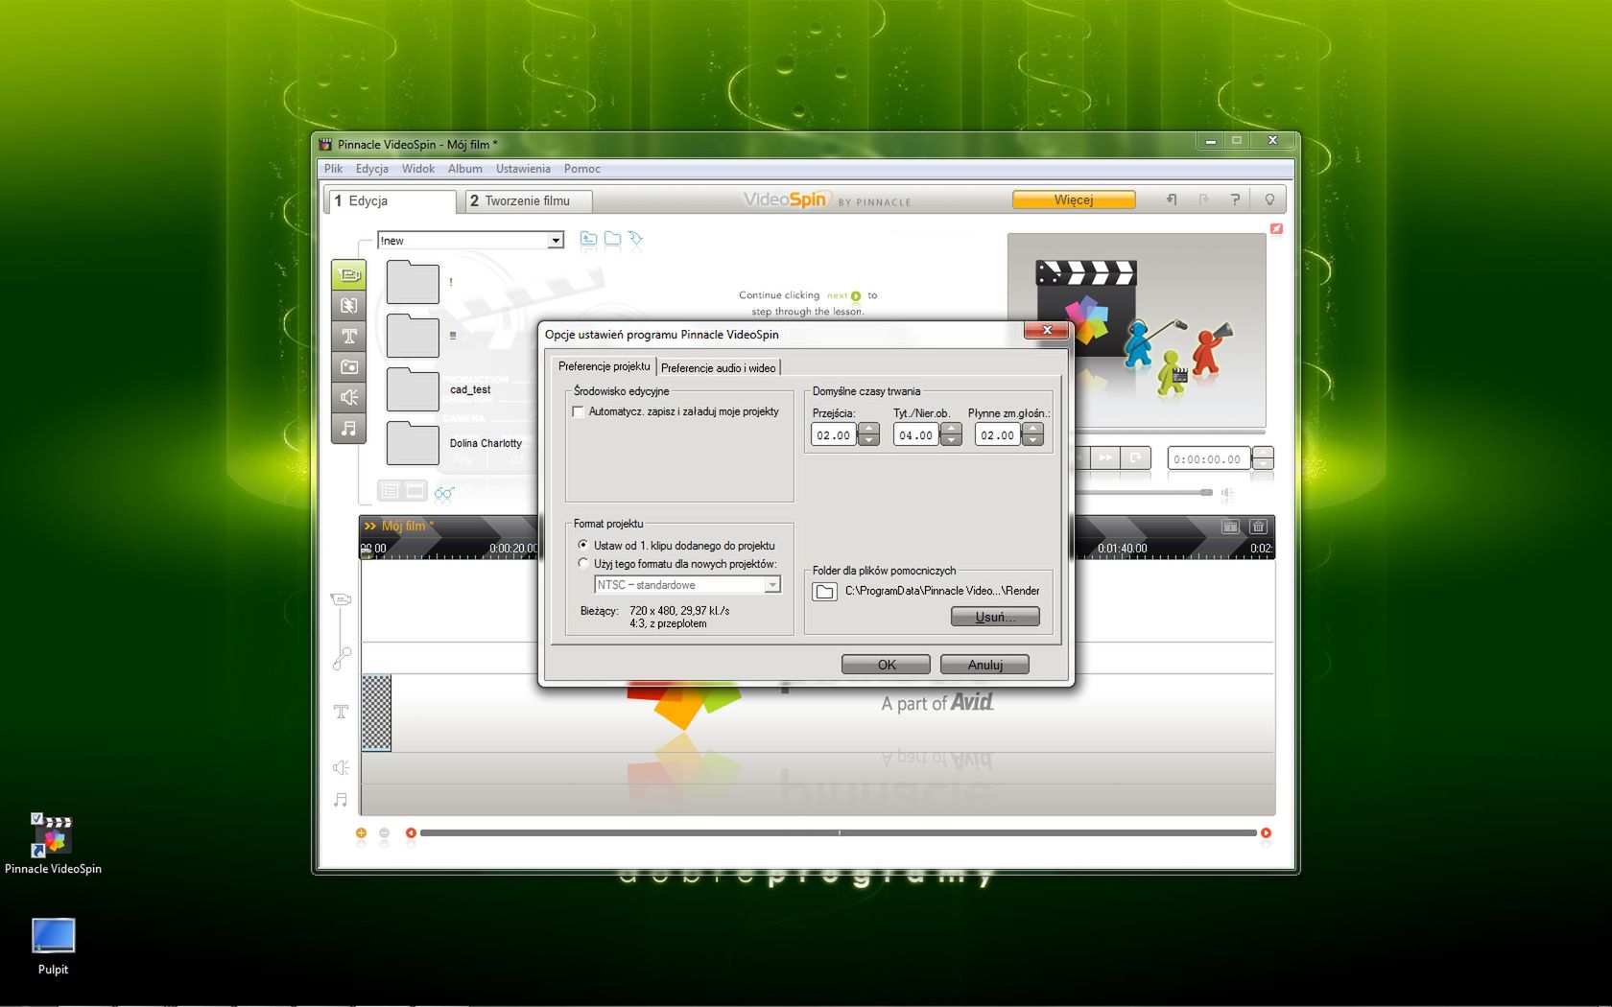
Task: Decrease Przejścia duration with down arrow
Action: point(868,440)
